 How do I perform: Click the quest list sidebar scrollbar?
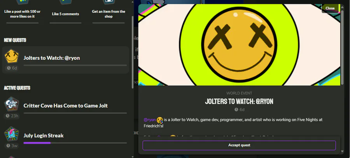pyautogui.click(x=133, y=52)
